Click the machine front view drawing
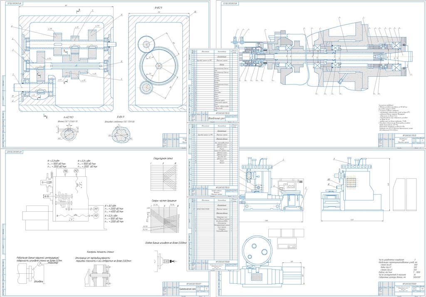The width and height of the screenshot is (426, 297). (x=272, y=185)
